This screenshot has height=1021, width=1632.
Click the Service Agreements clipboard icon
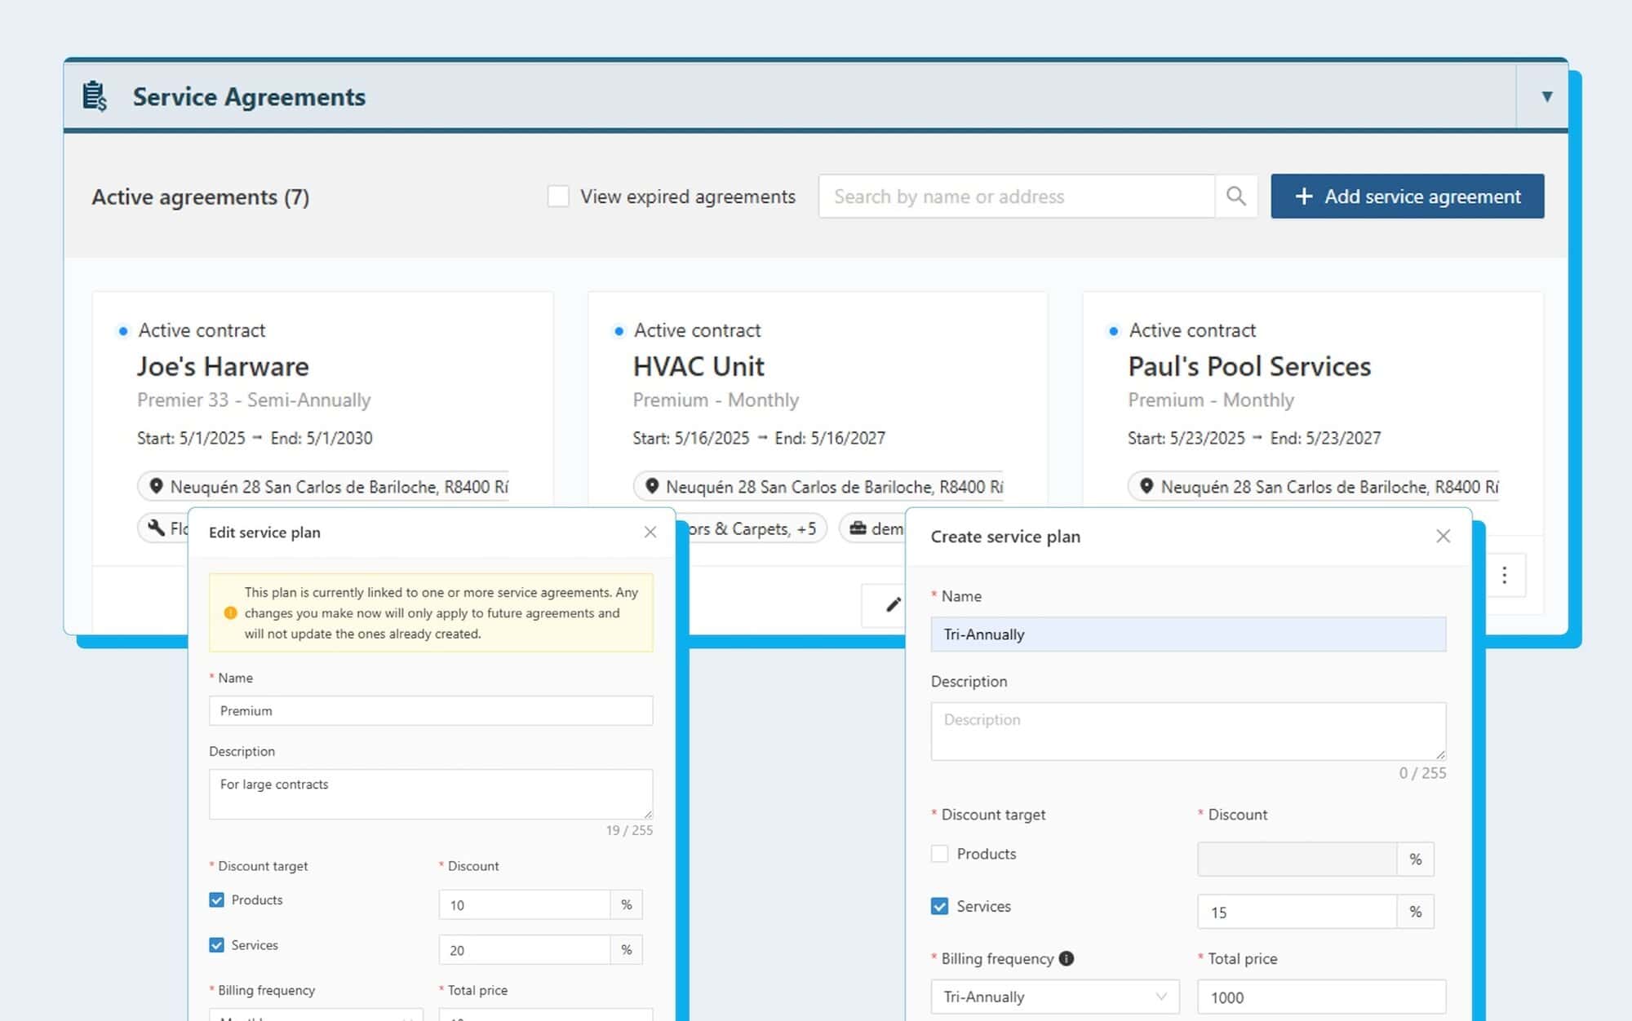coord(95,96)
